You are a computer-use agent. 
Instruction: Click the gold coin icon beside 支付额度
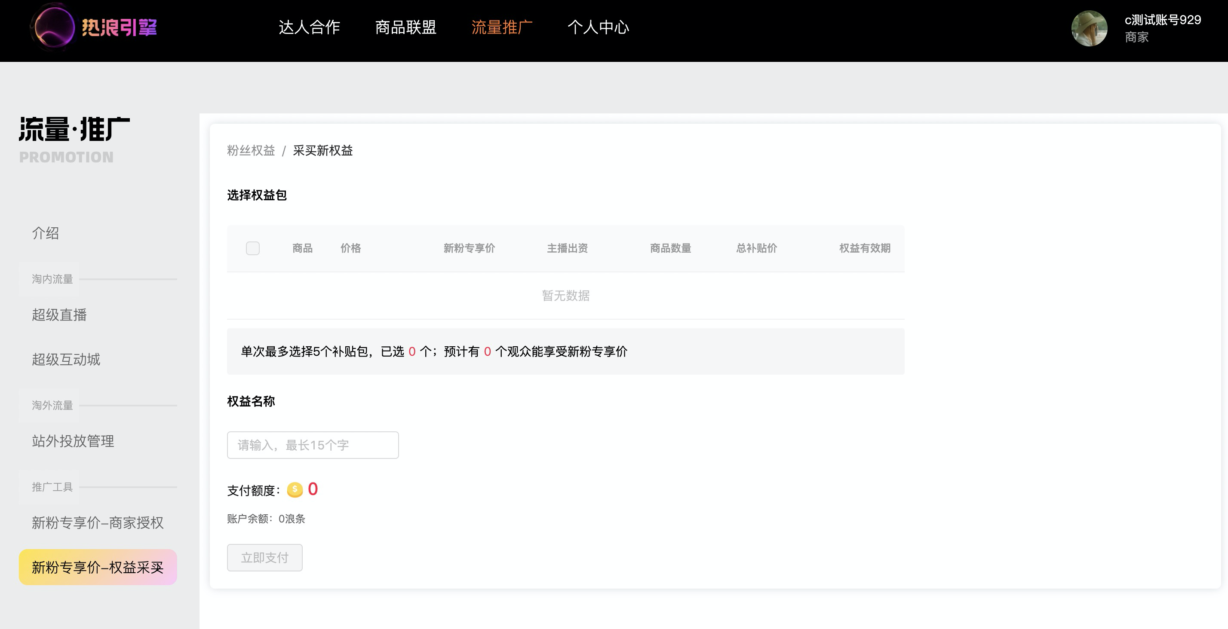coord(295,490)
